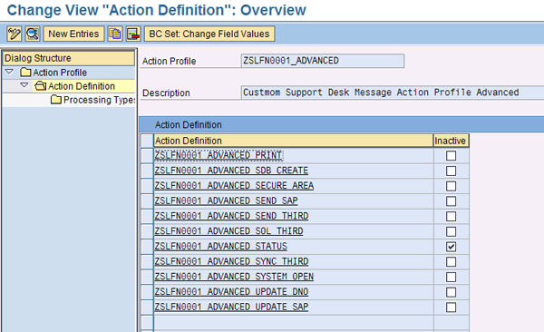
Task: Click ZSLFN0001_ADVANCED_SDB_CREATE action definition
Action: point(231,171)
